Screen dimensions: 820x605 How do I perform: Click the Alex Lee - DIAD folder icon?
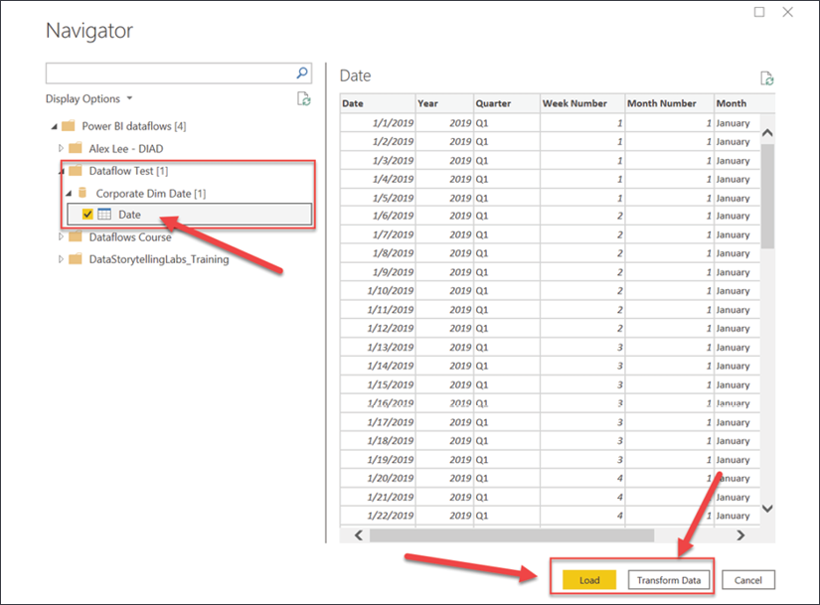coord(76,148)
